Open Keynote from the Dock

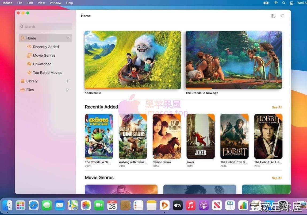click(230, 205)
